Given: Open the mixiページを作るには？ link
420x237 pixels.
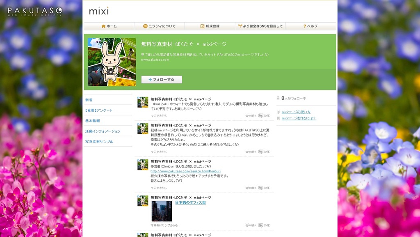Looking at the screenshot, I should (299, 118).
